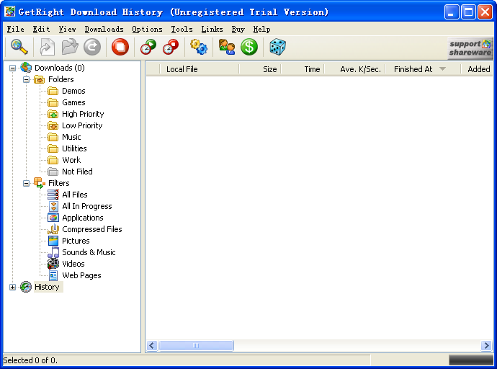Select the Folders tree item
This screenshot has height=369, width=497.
click(61, 79)
